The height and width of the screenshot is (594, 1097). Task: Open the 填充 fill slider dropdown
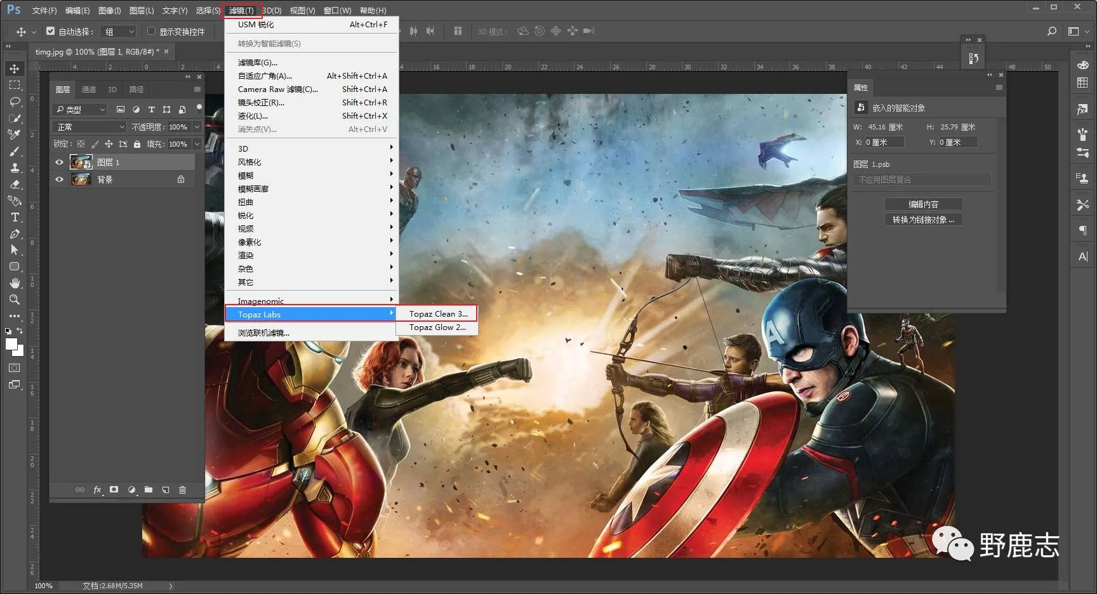click(197, 144)
